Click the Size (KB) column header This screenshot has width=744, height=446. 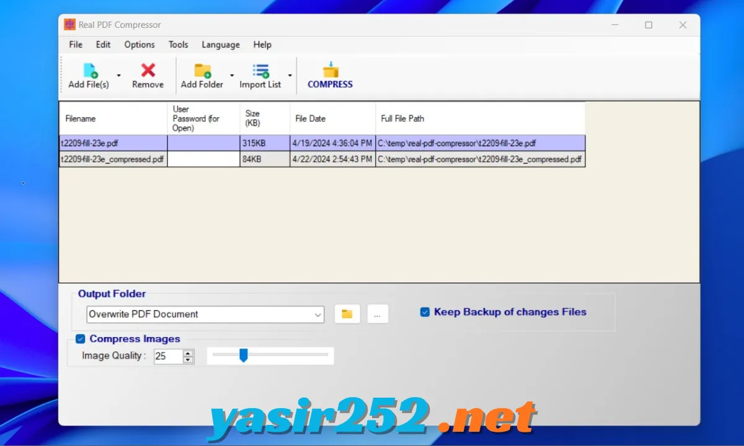coord(265,118)
